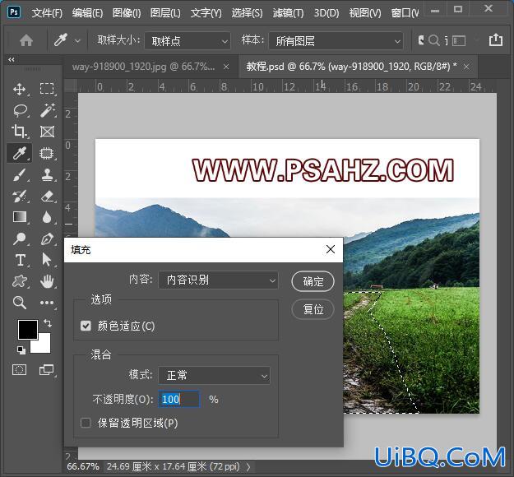The image size is (514, 477).
Task: Open the 3D(D) menu
Action: click(x=326, y=13)
